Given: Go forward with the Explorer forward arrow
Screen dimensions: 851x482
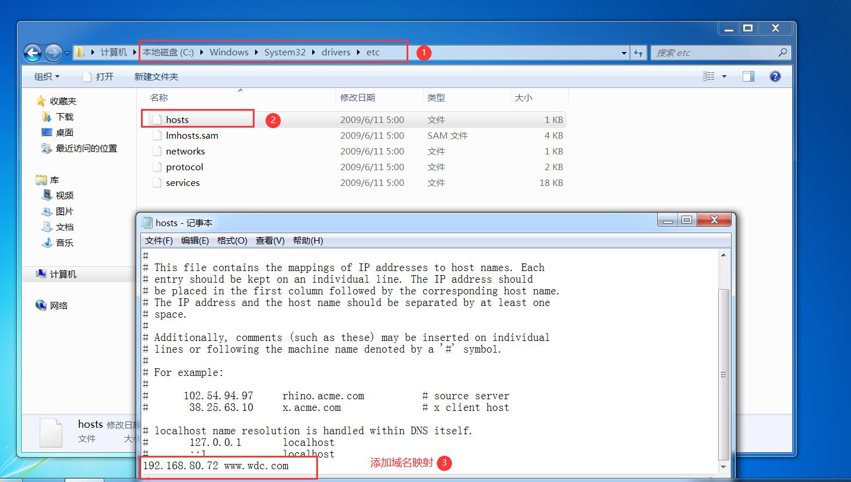Looking at the screenshot, I should click(53, 53).
